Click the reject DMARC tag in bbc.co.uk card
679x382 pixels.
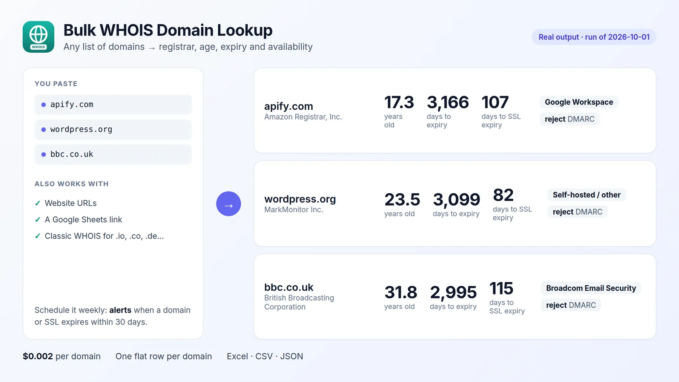(x=571, y=305)
